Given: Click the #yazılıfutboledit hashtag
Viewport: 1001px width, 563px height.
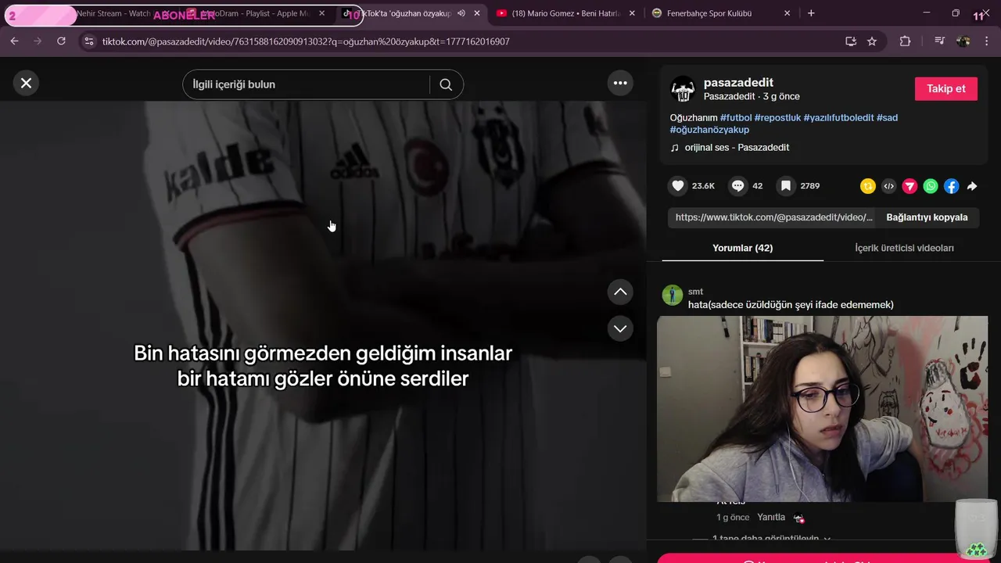Looking at the screenshot, I should (x=838, y=118).
